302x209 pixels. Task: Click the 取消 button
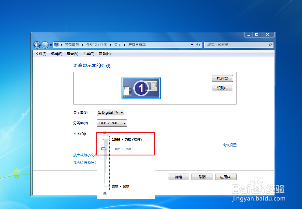pyautogui.click(x=202, y=177)
